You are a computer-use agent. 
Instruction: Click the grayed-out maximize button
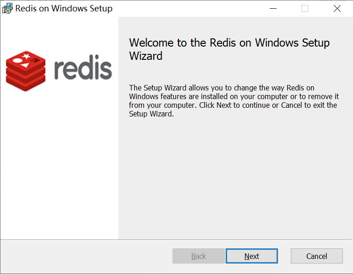[304, 9]
